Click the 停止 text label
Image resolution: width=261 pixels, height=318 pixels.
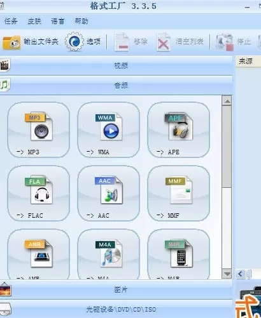click(244, 41)
